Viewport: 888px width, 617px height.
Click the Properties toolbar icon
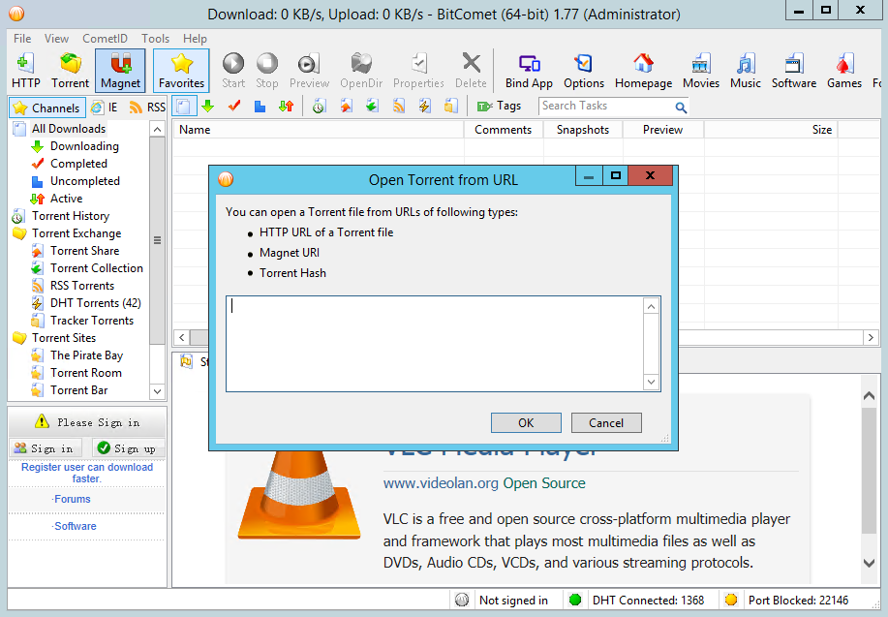(x=418, y=71)
